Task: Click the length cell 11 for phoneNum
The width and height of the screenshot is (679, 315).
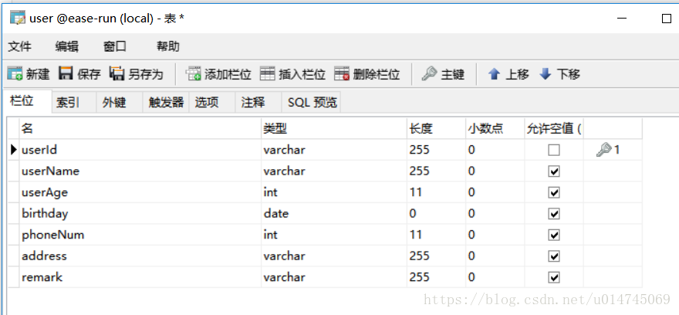Action: coord(436,235)
